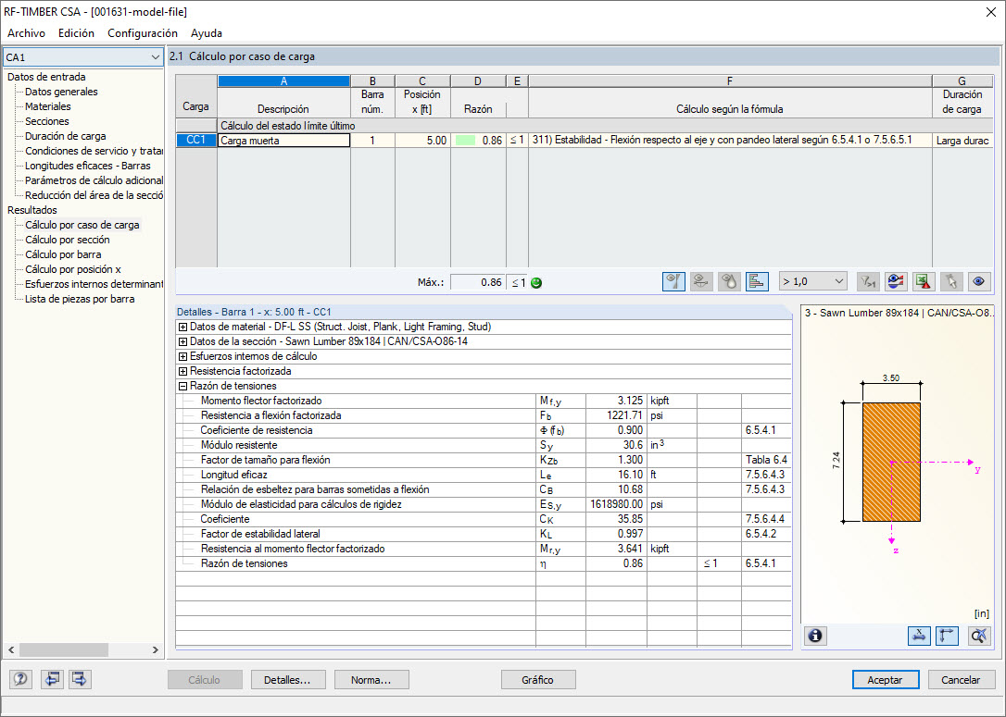This screenshot has height=717, width=1006.
Task: Click the section info 'i' icon
Action: [x=815, y=636]
